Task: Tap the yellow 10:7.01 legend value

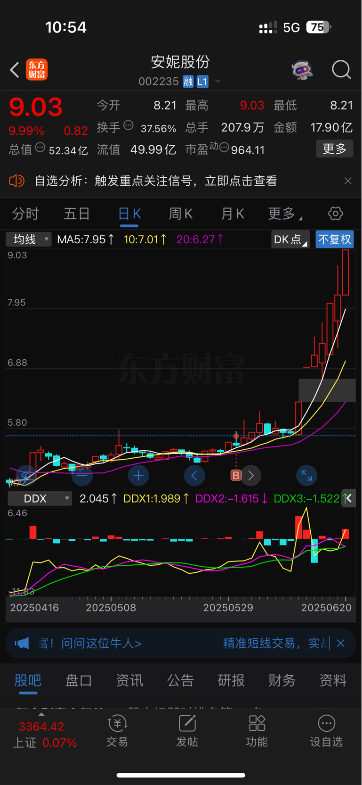Action: (x=145, y=240)
